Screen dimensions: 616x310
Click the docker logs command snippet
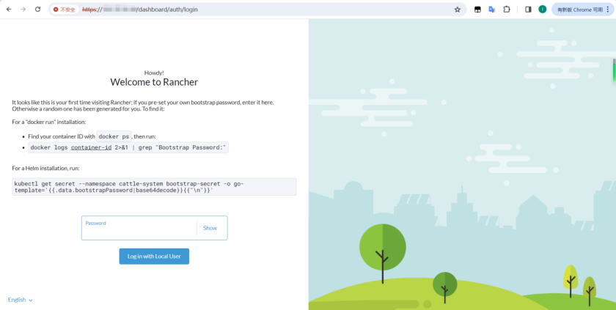128,147
